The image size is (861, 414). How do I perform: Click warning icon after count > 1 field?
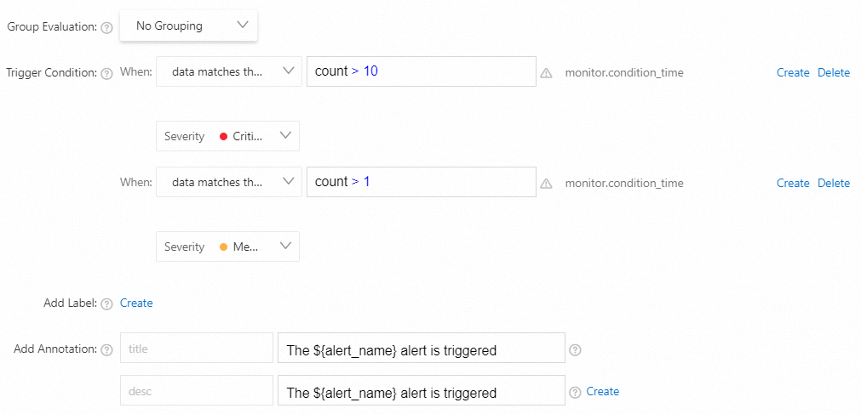(x=546, y=184)
